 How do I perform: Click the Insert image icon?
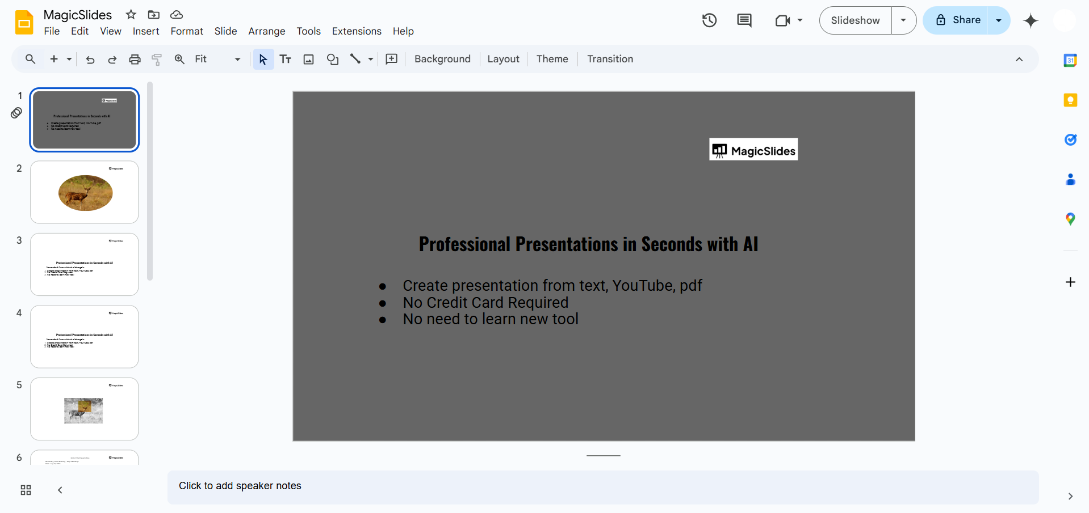(x=308, y=59)
